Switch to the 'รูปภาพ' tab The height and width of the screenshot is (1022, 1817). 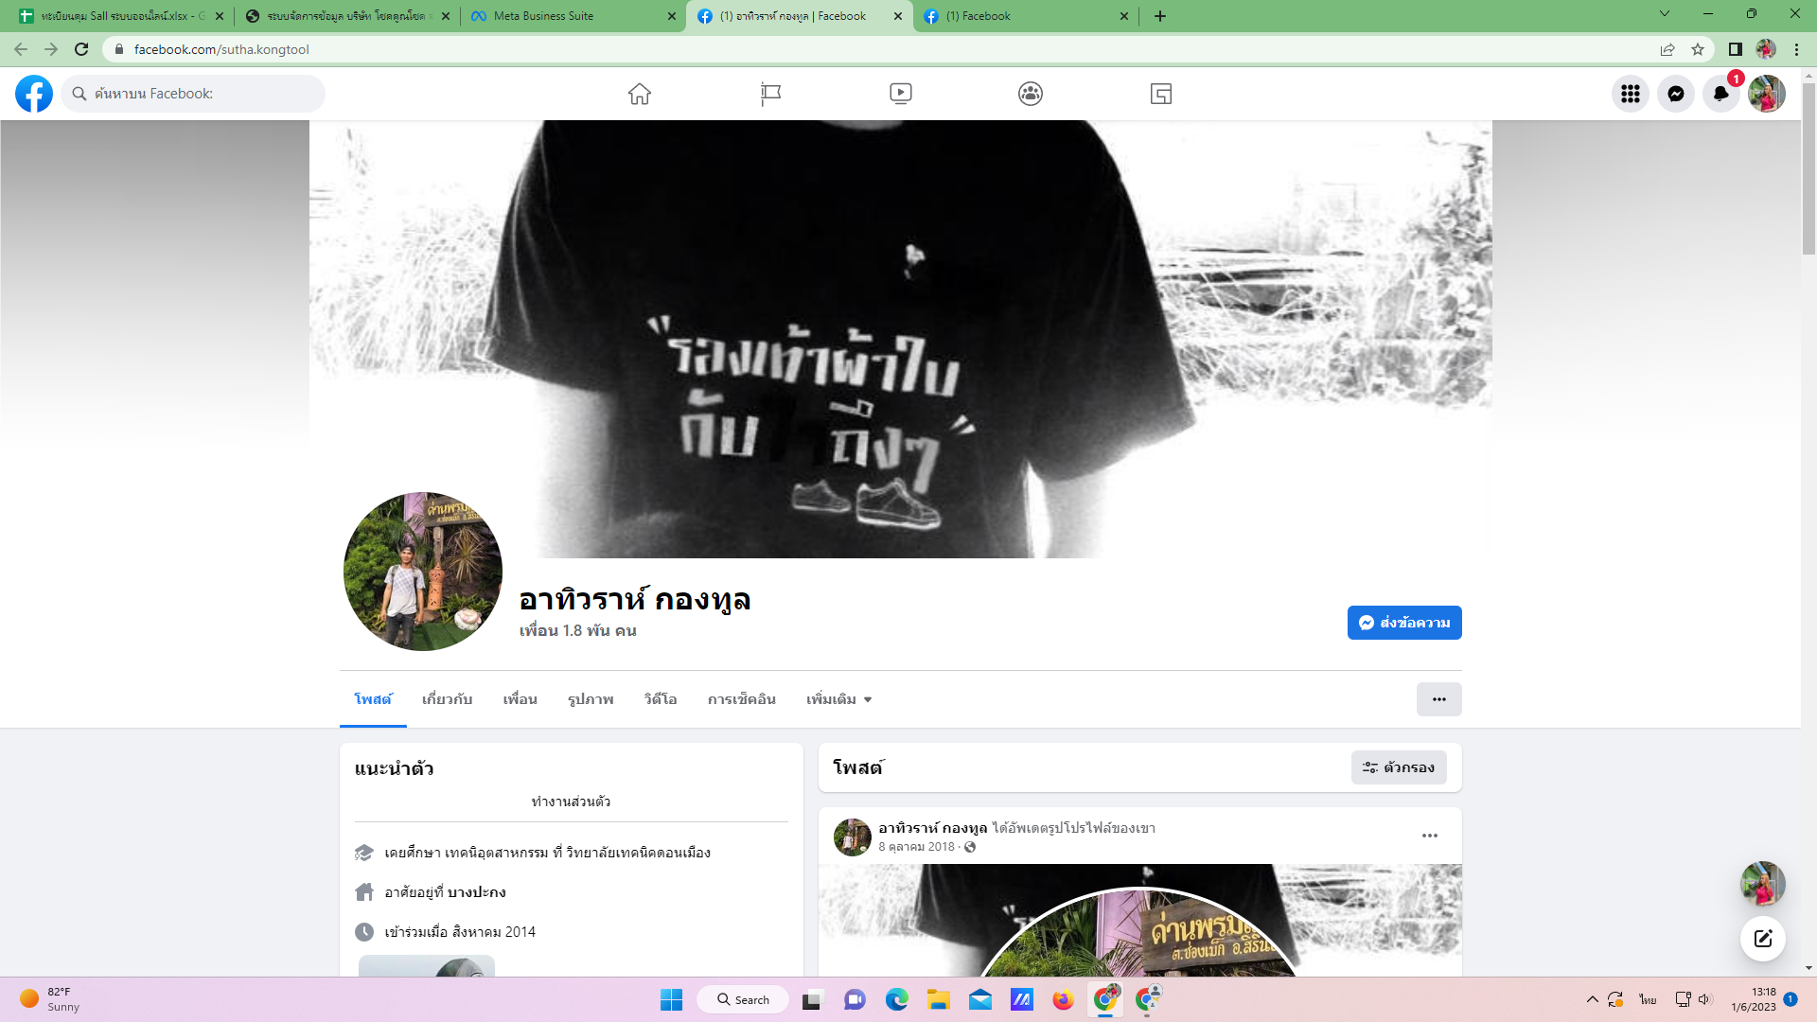point(591,699)
